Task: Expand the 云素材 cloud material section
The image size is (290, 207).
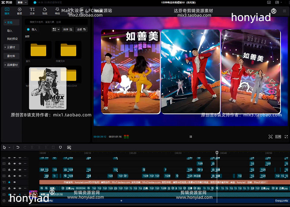Action: coord(11,47)
